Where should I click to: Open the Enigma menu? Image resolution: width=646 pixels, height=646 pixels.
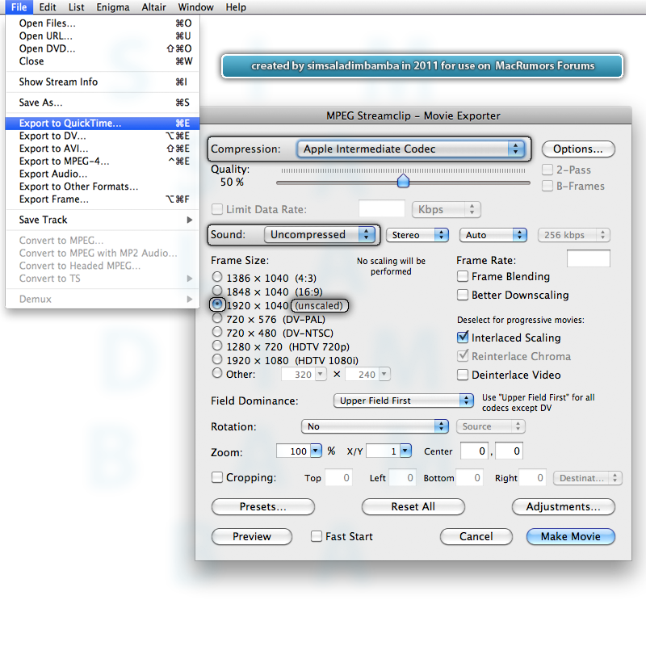(x=112, y=7)
